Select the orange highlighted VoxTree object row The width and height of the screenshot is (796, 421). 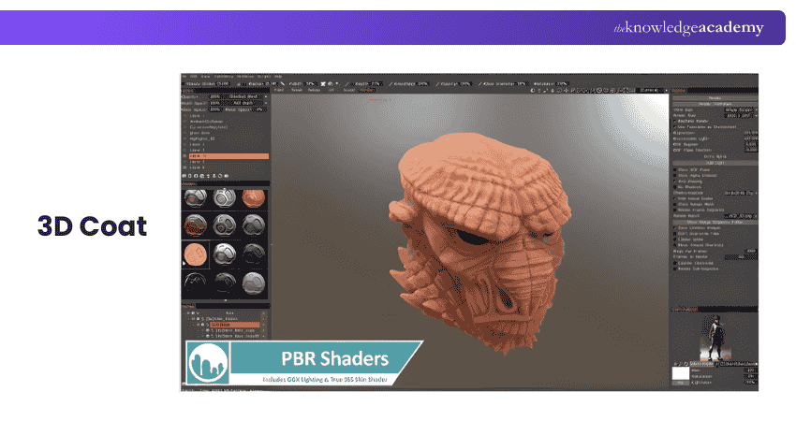pyautogui.click(x=235, y=325)
